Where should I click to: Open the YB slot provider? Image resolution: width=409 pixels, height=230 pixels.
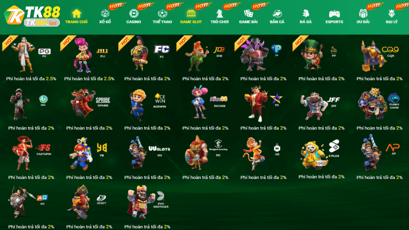(89, 157)
